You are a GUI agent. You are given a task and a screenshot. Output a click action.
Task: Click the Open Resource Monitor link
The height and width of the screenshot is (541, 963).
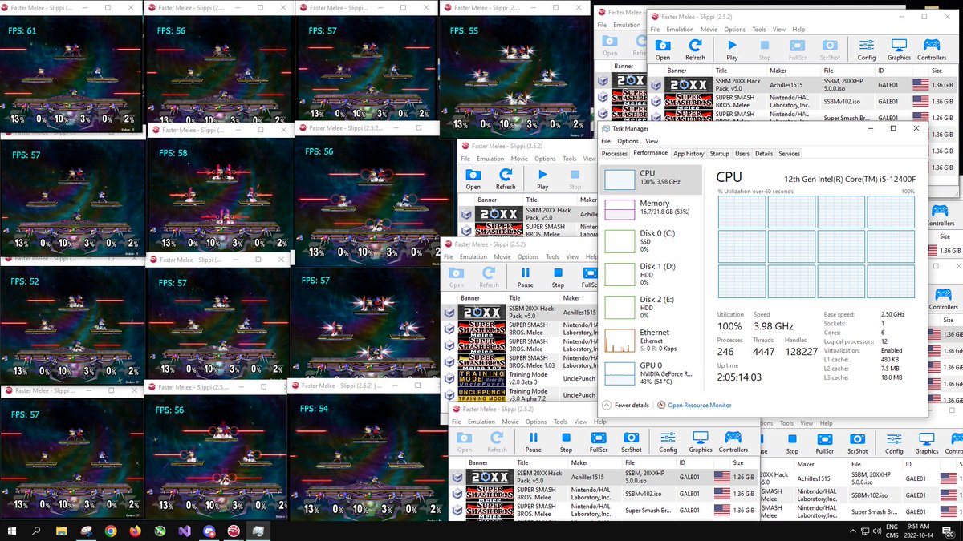tap(695, 406)
